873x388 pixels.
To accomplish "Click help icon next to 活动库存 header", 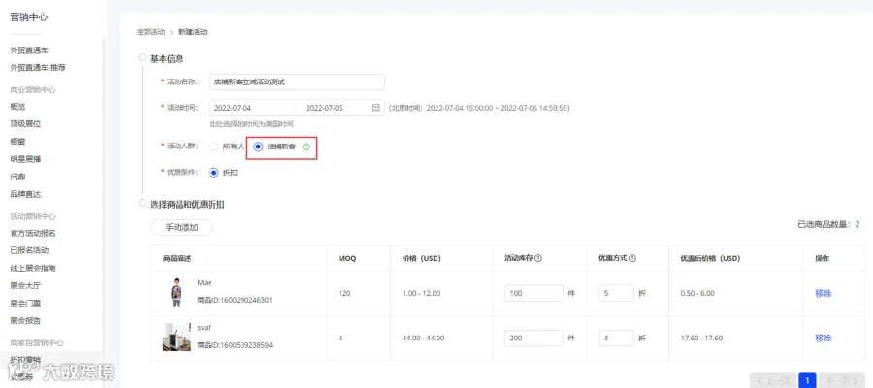I will [539, 259].
